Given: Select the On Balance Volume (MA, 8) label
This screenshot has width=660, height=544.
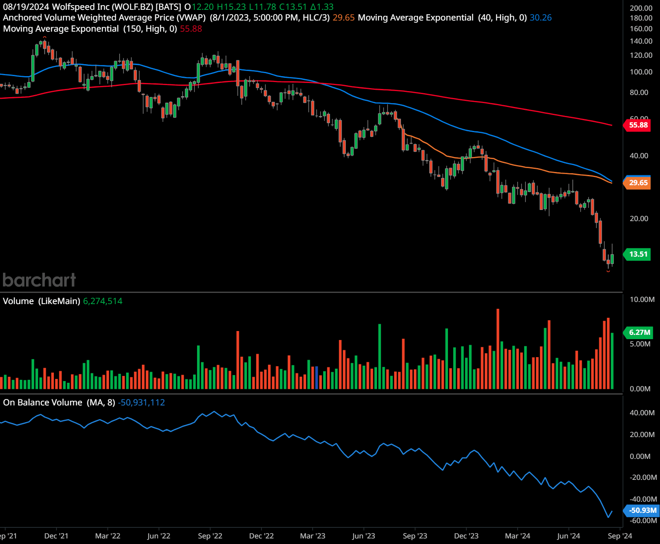Looking at the screenshot, I should 59,402.
